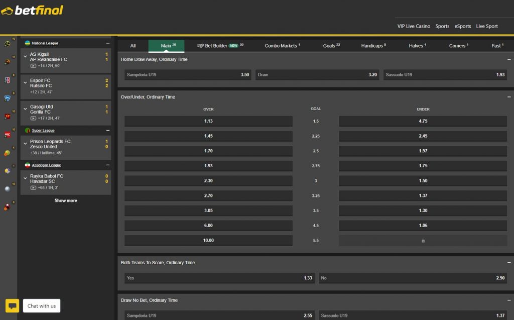Select Both Teams To Score No at 2.90
Screen dimensions: 514x320
point(413,278)
